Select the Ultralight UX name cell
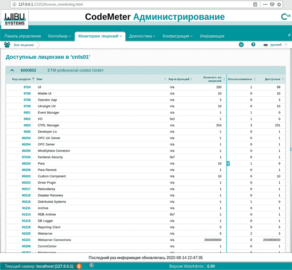 tap(47, 106)
